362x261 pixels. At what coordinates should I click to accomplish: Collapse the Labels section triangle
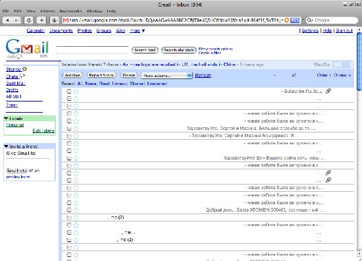6,119
